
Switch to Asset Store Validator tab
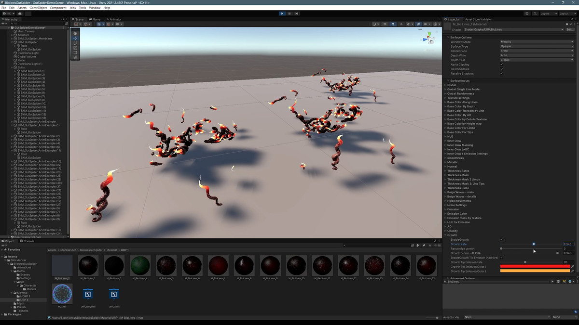(x=478, y=19)
